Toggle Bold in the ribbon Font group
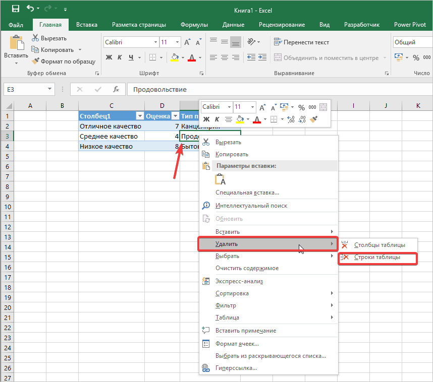Viewport: 433px width, 382px height. click(109, 57)
